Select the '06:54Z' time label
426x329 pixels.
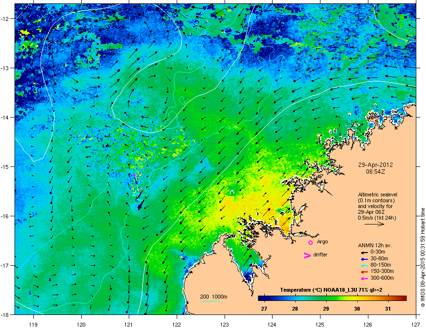375,172
